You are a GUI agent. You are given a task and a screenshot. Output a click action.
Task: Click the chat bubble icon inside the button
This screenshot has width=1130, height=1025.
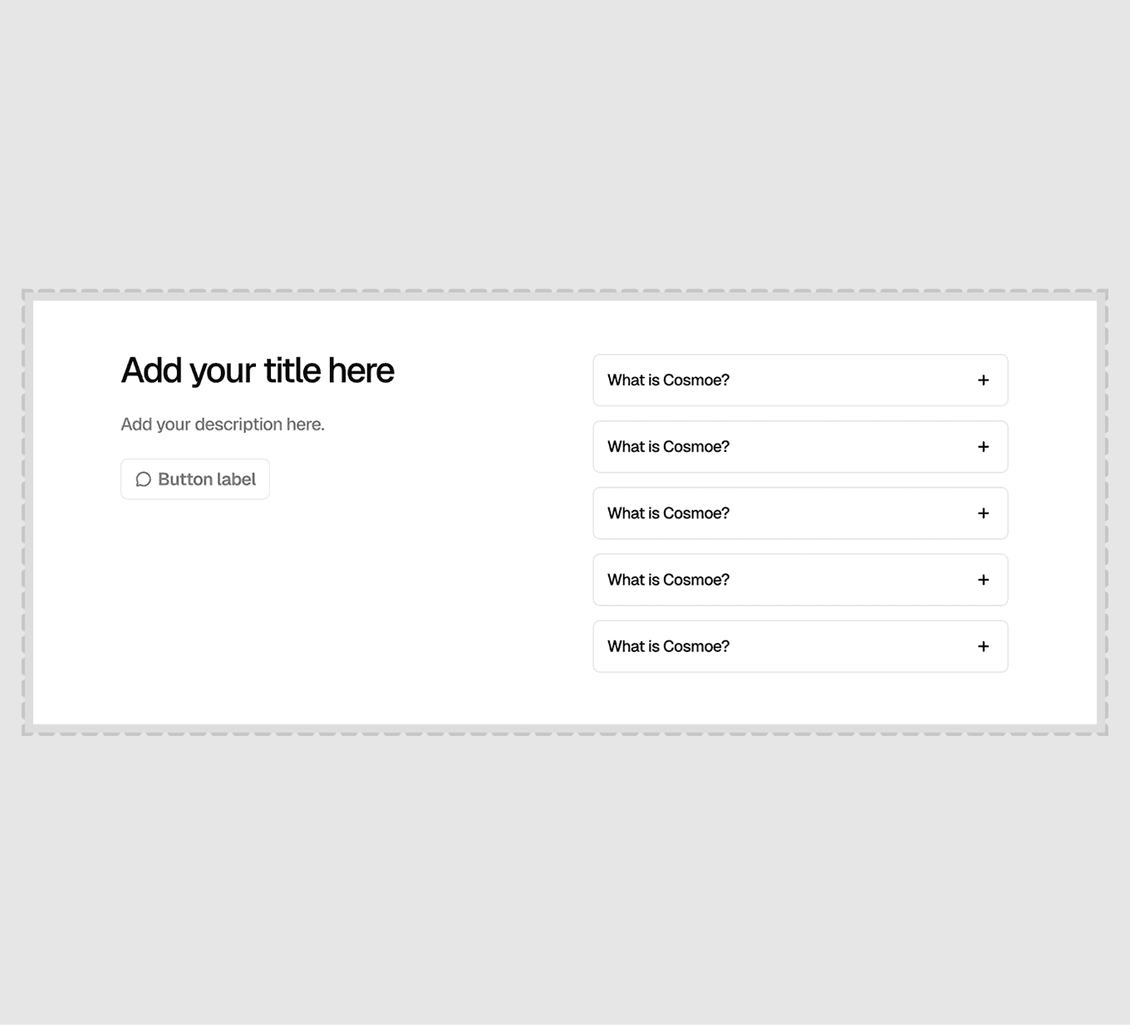point(143,479)
